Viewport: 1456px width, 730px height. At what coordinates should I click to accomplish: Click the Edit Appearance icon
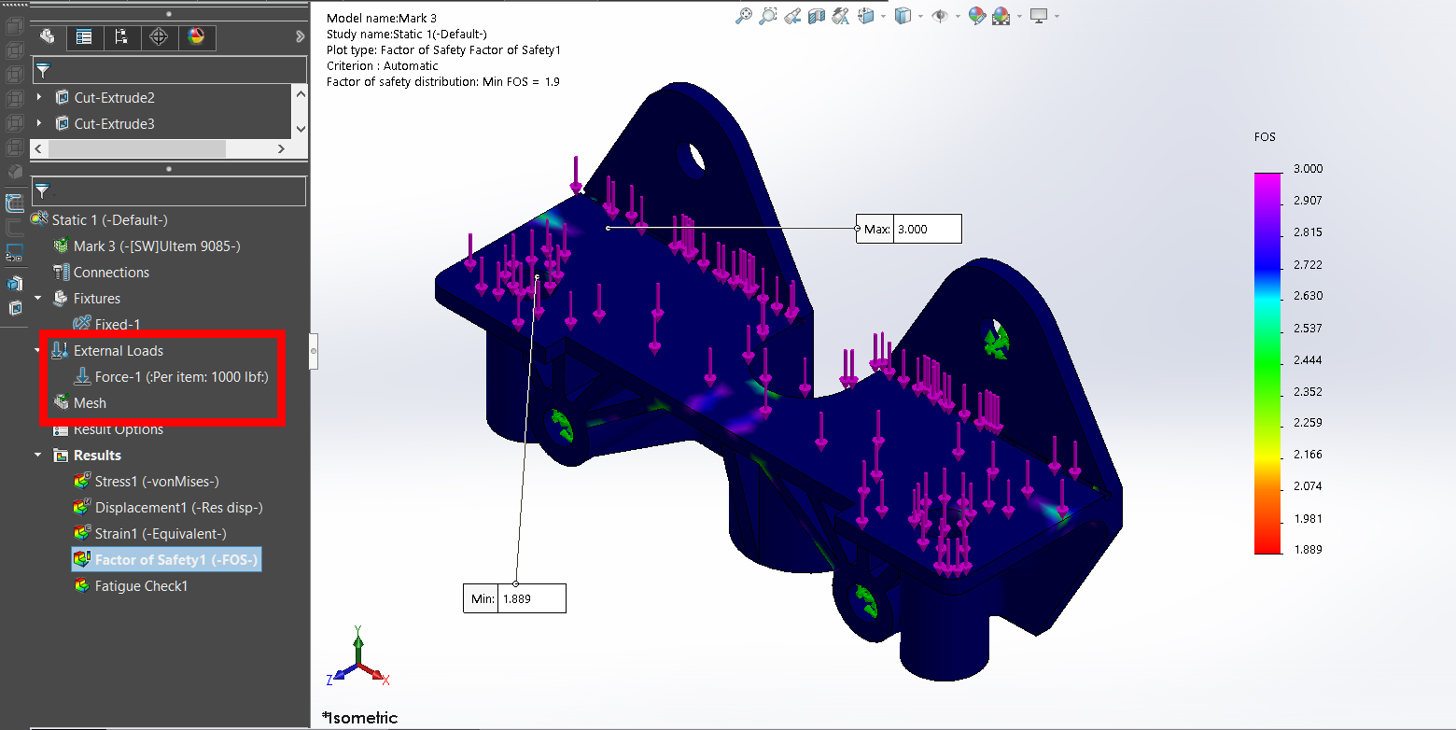coord(977,16)
